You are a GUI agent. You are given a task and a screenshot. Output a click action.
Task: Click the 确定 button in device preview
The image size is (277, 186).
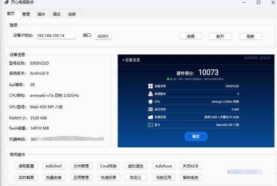coord(196,136)
